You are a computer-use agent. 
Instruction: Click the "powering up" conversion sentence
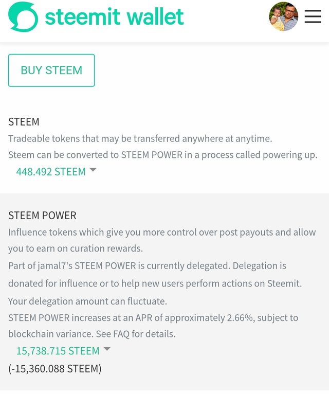click(x=162, y=155)
